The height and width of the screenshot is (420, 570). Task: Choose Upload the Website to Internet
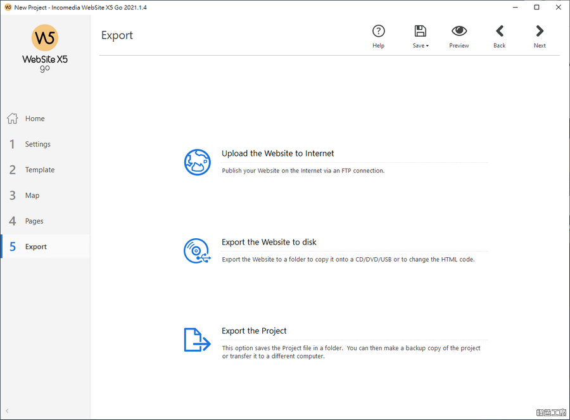click(x=278, y=153)
